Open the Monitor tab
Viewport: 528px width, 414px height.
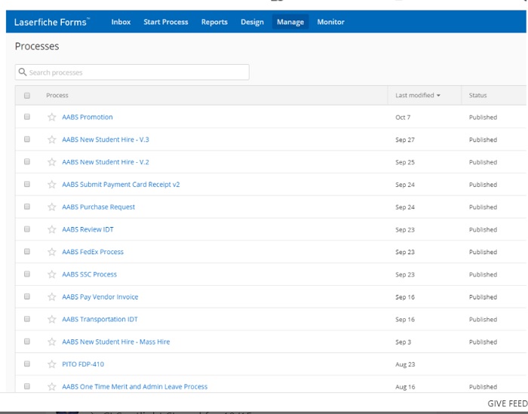(x=330, y=22)
